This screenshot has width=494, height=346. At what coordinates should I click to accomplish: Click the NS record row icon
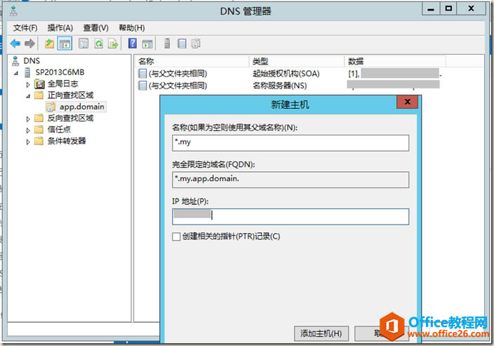[x=142, y=86]
